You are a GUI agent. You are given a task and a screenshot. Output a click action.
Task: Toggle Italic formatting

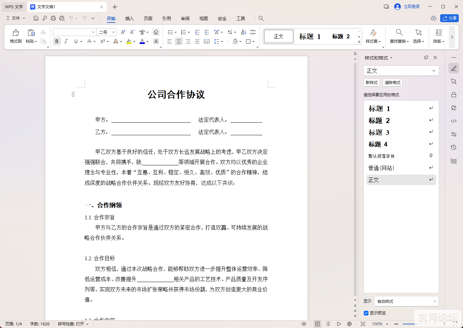(x=66, y=41)
